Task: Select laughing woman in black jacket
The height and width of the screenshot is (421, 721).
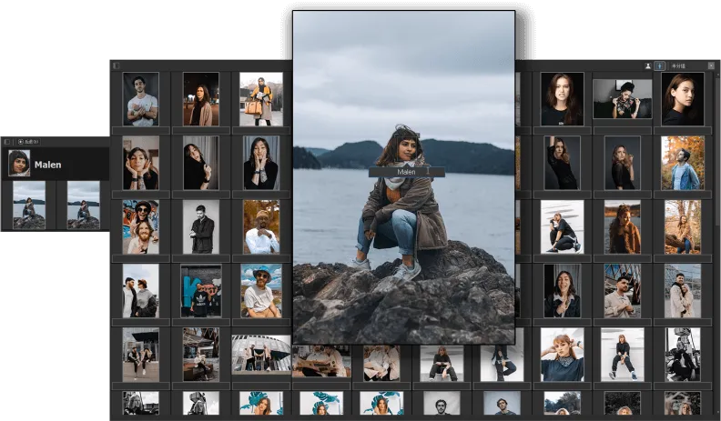Action: tap(562, 291)
